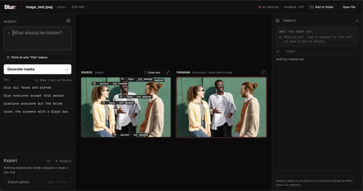Screen dimensions: 363x191
Task: Expand the Source view to fullscreen
Action: (168, 73)
